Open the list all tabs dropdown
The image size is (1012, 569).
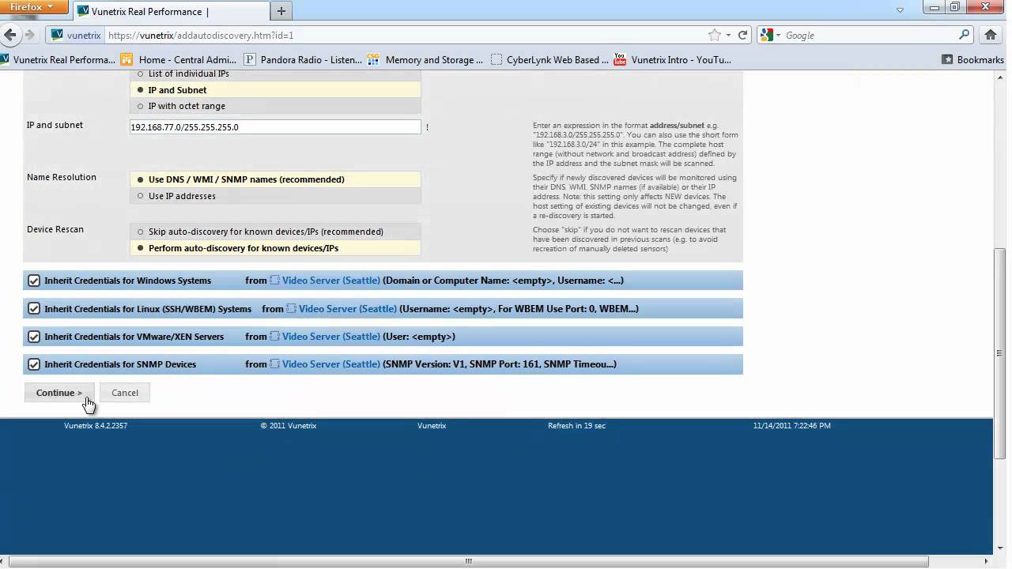point(900,10)
